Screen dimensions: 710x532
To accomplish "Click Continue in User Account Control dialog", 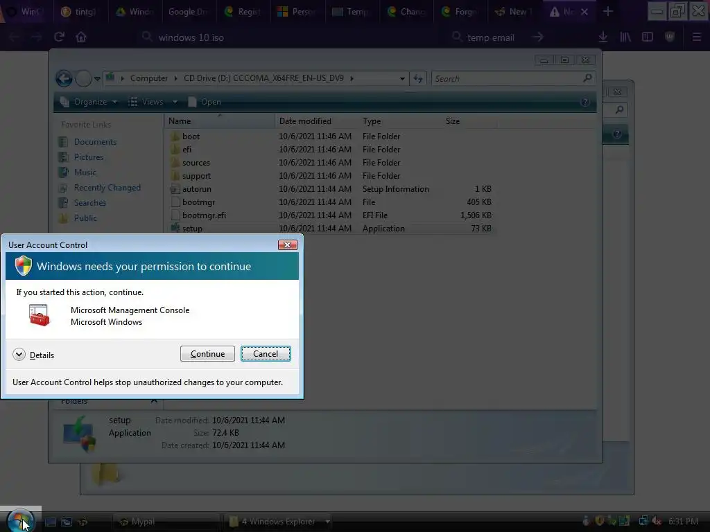I will pos(207,354).
